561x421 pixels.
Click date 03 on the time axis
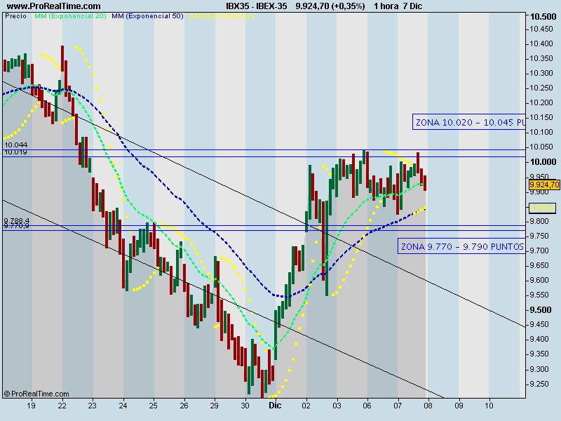(x=337, y=406)
